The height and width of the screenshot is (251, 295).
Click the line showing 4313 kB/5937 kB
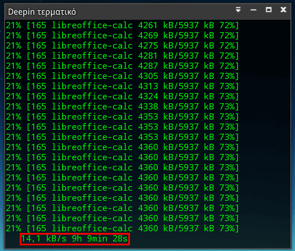(x=122, y=86)
